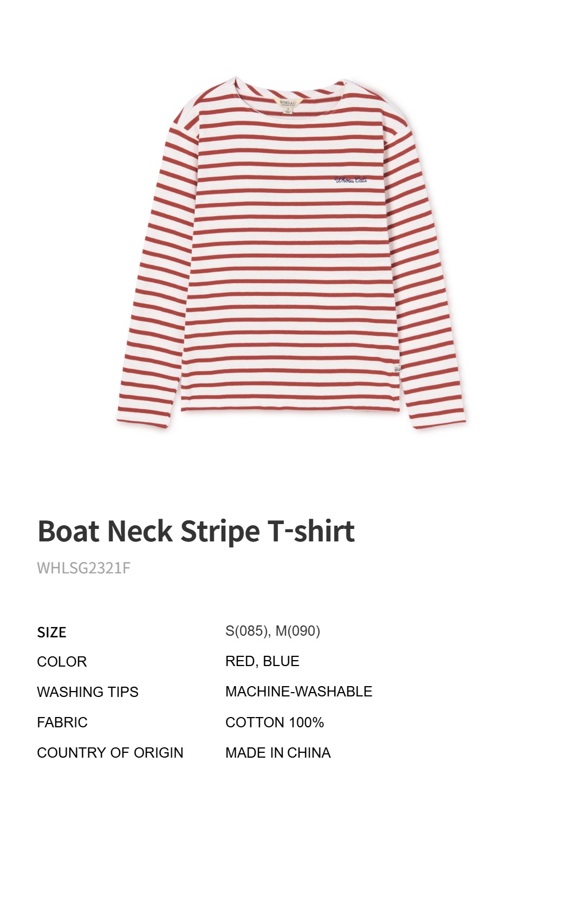Click the small hem tag on shirt
Image resolution: width=585 pixels, height=904 pixels.
[x=397, y=369]
